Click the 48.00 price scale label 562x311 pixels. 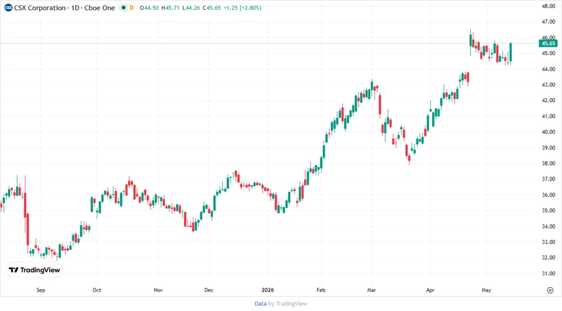click(x=548, y=6)
